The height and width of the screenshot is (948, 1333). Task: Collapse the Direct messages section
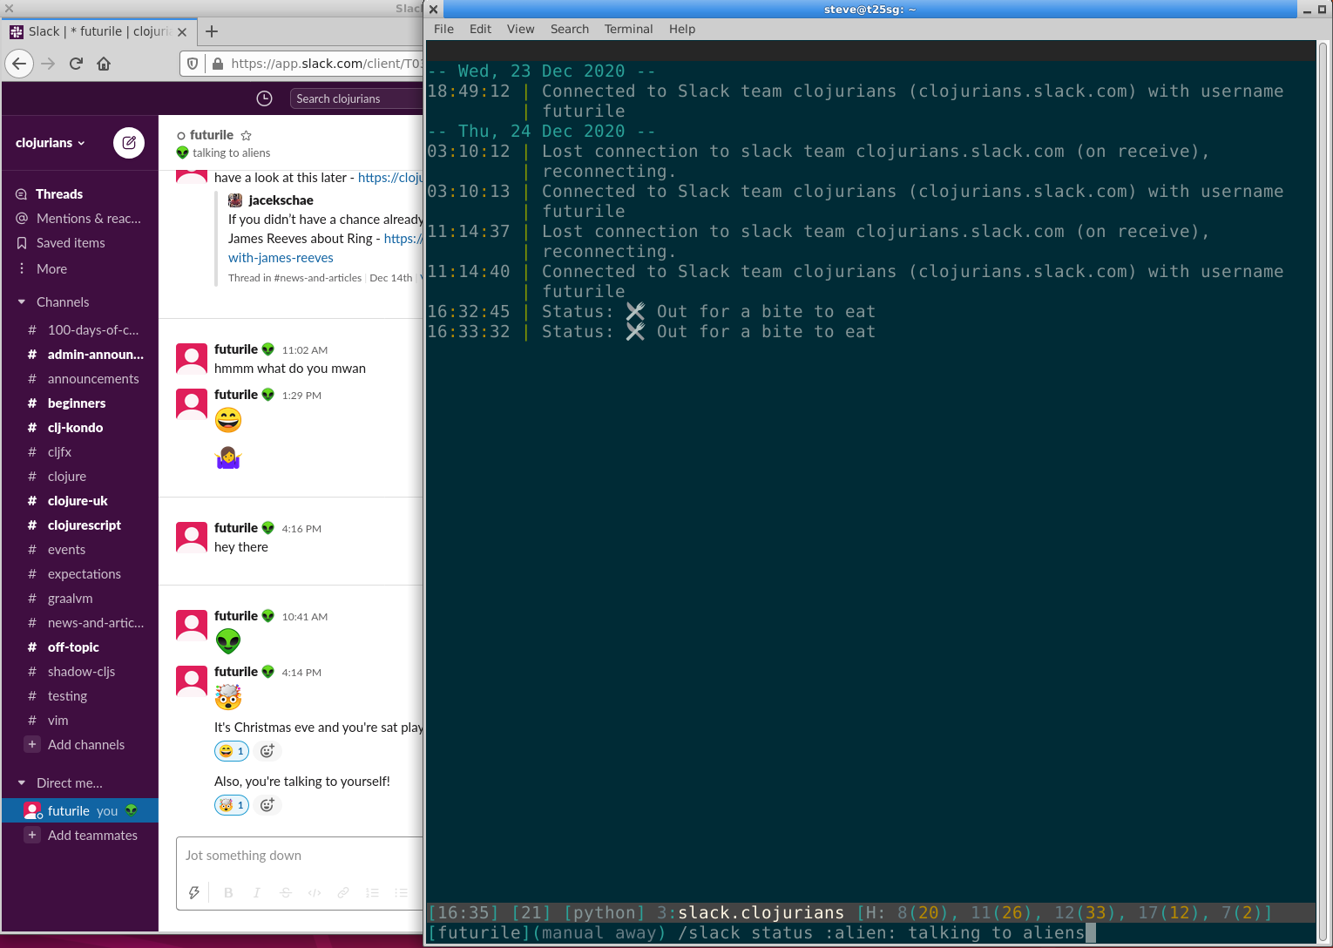coord(22,783)
